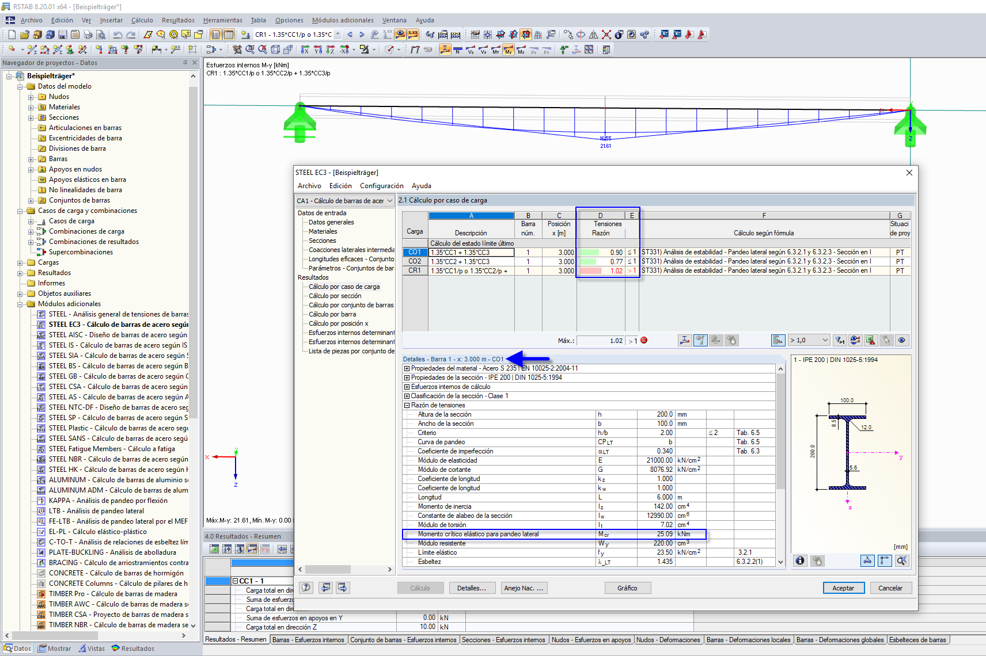Click the eye view-mode icon in STEEL EC3

pyautogui.click(x=901, y=340)
